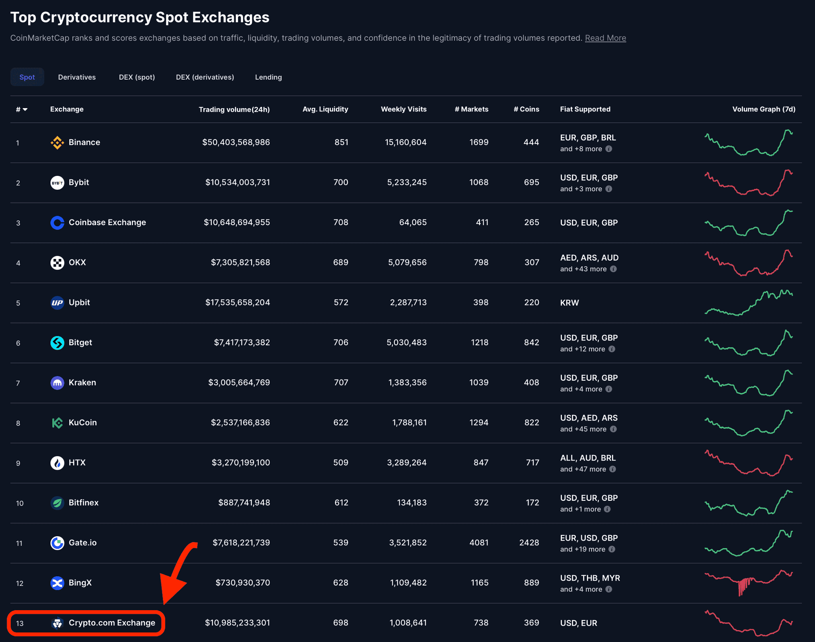Click the Coinbase Exchange logo icon
Screen dimensions: 815x642
57,223
